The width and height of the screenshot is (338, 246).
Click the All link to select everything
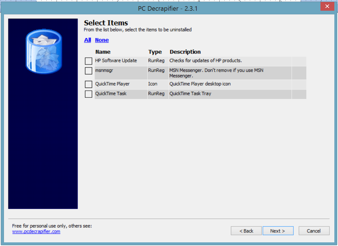(88, 40)
